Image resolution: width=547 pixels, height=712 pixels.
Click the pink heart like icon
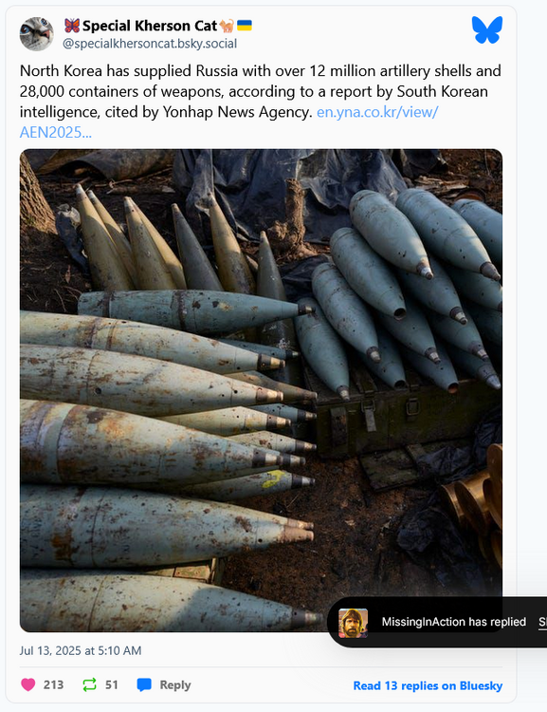coord(28,684)
